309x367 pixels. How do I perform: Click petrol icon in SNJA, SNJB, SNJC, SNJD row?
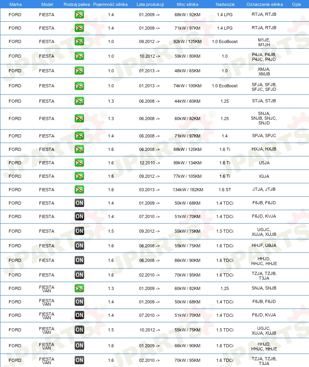click(x=79, y=119)
